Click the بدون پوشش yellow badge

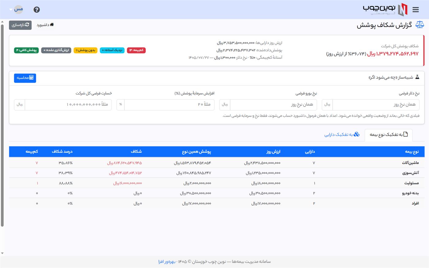click(x=85, y=50)
